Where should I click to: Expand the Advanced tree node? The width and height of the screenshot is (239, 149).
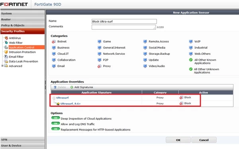(x=2, y=66)
